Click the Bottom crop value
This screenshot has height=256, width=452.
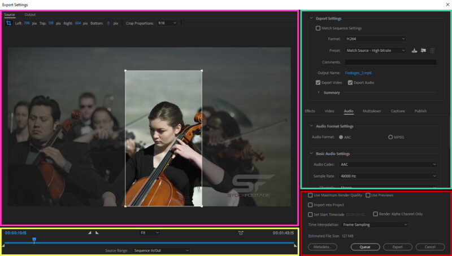coord(108,23)
